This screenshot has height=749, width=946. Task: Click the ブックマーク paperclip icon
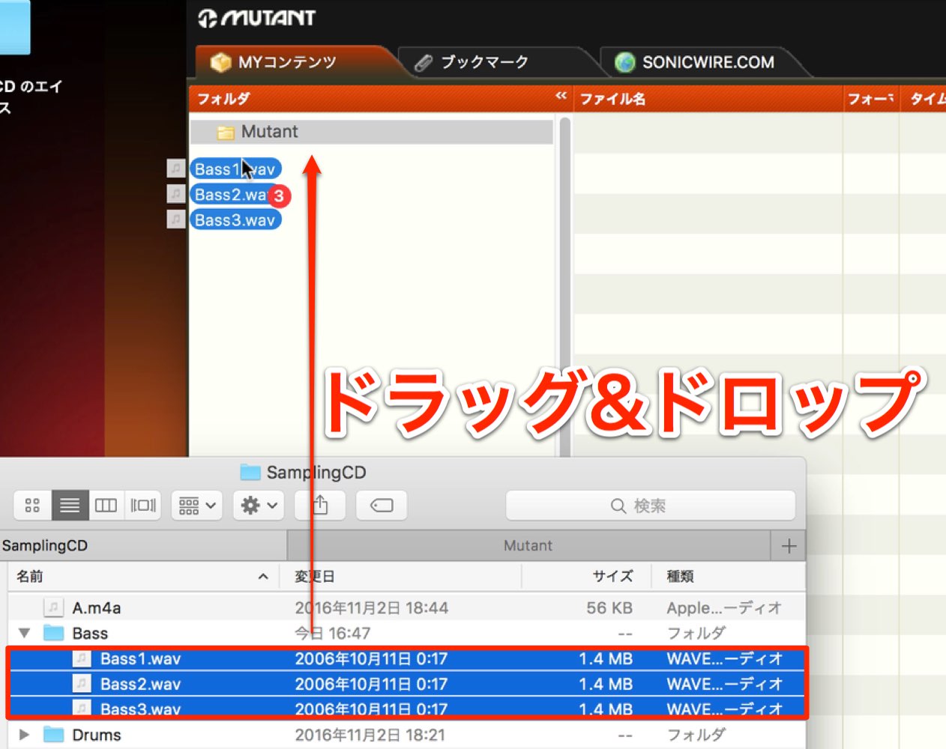click(424, 63)
